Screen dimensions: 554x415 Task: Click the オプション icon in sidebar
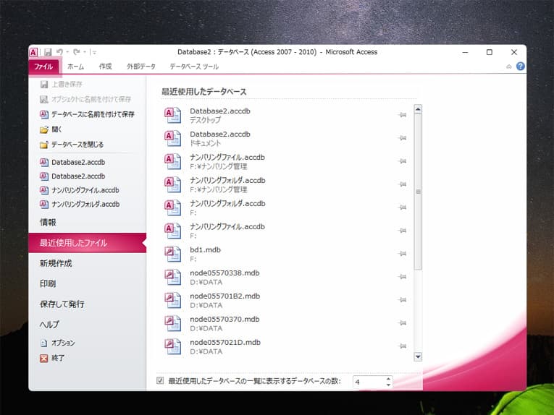point(44,343)
